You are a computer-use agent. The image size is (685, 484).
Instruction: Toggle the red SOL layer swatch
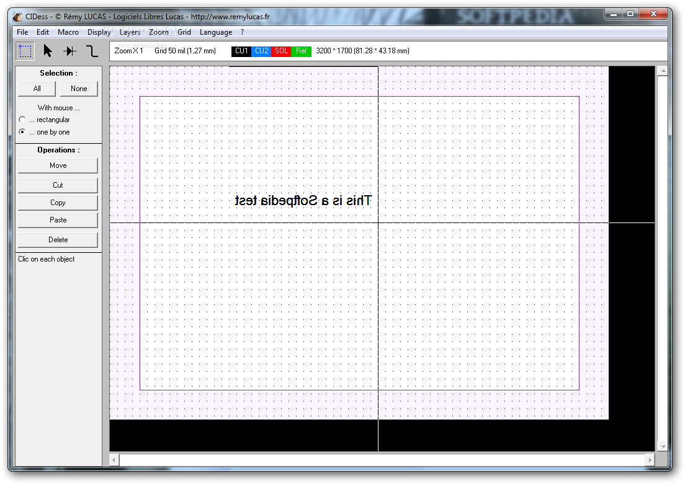tap(281, 51)
